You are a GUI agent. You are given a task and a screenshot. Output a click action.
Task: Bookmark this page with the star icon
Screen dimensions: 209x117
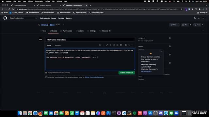181,9
